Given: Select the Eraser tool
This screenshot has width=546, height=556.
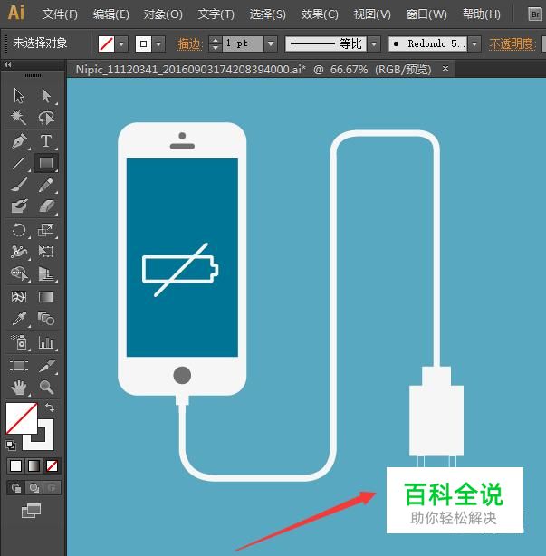Looking at the screenshot, I should point(46,206).
